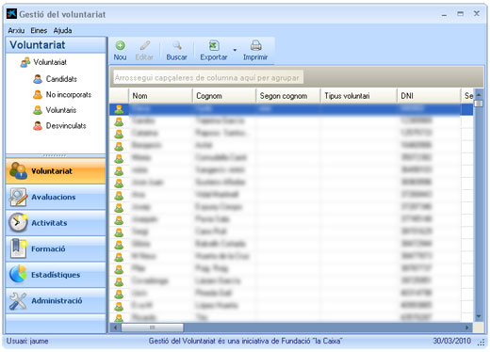The image size is (490, 352).
Task: Click the Candidats blue person icon
Action: click(38, 79)
